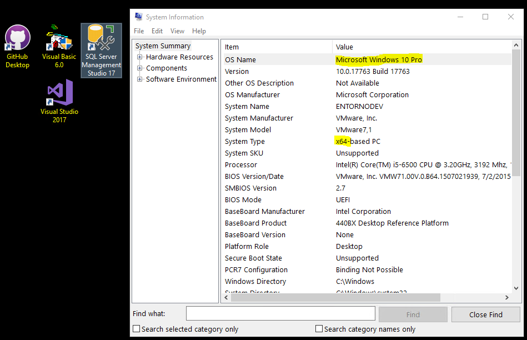Open the Edit menu
527x340 pixels.
(157, 31)
